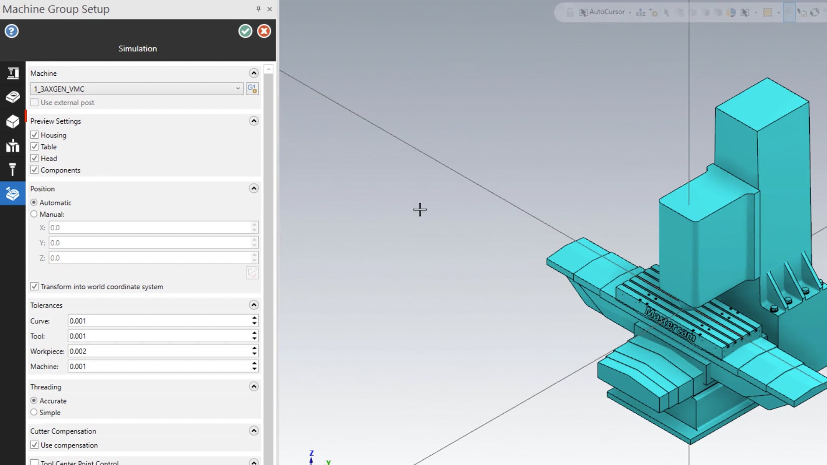Screen dimensions: 827x465
Task: Click the Simulation tab label
Action: [137, 48]
